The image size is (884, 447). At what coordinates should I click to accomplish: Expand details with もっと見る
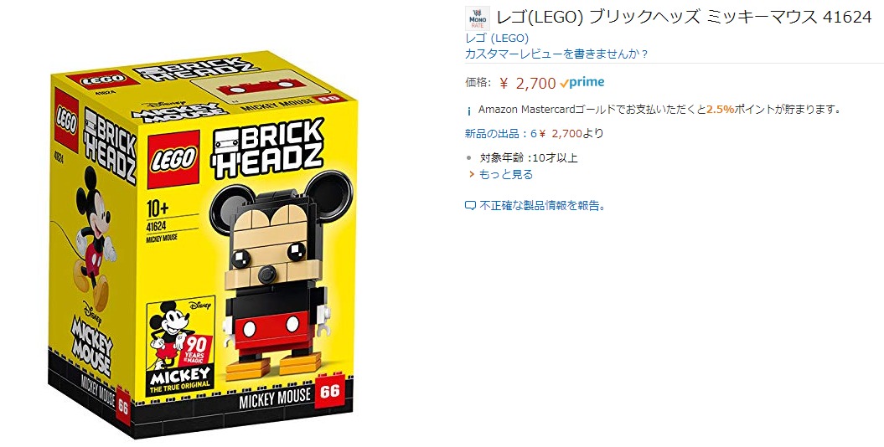[x=506, y=174]
